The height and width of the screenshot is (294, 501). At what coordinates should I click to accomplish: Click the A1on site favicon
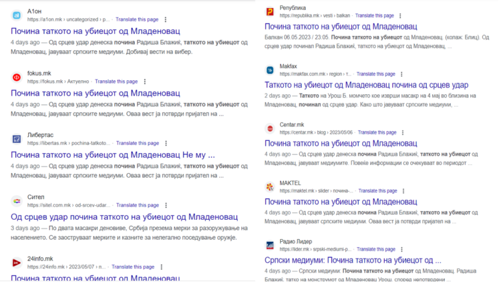16,16
